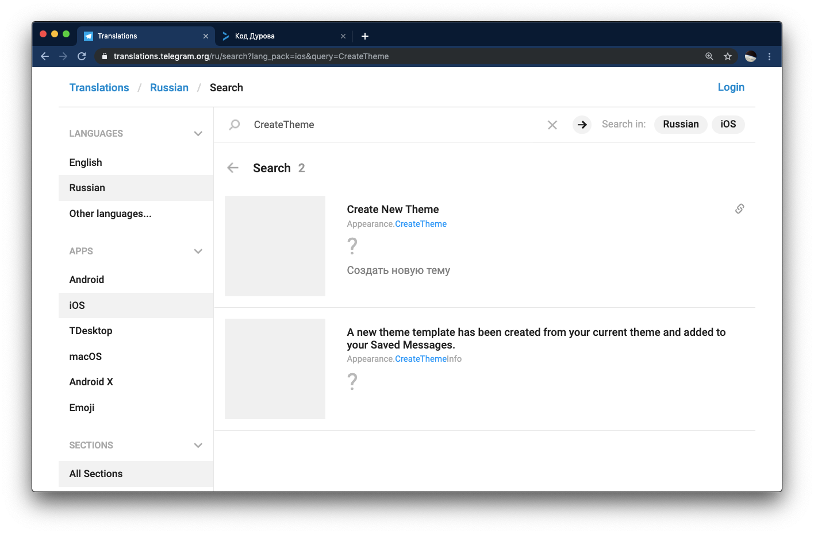814x534 pixels.
Task: Click the SECTIONS header label
Action: point(91,446)
